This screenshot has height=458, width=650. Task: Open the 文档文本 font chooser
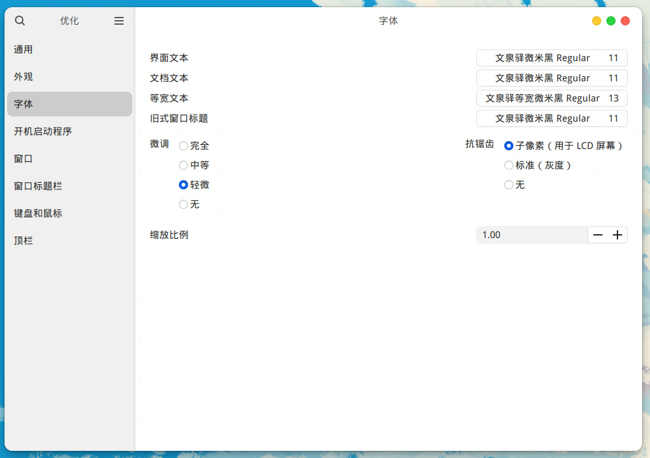pyautogui.click(x=551, y=78)
